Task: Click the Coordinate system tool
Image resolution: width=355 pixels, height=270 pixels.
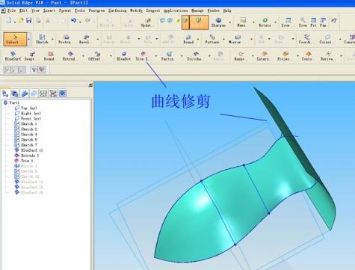Action: click(306, 39)
